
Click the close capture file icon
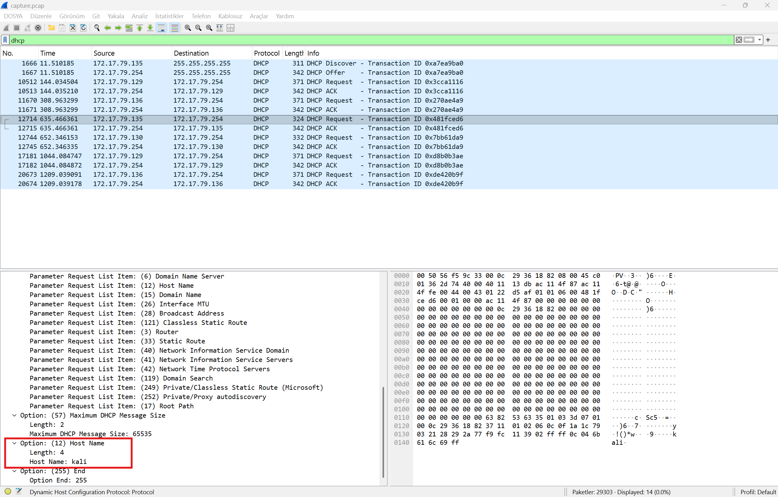73,28
